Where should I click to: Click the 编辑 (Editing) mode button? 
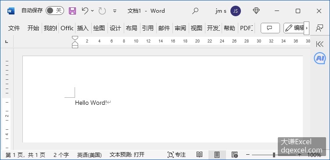[294, 28]
